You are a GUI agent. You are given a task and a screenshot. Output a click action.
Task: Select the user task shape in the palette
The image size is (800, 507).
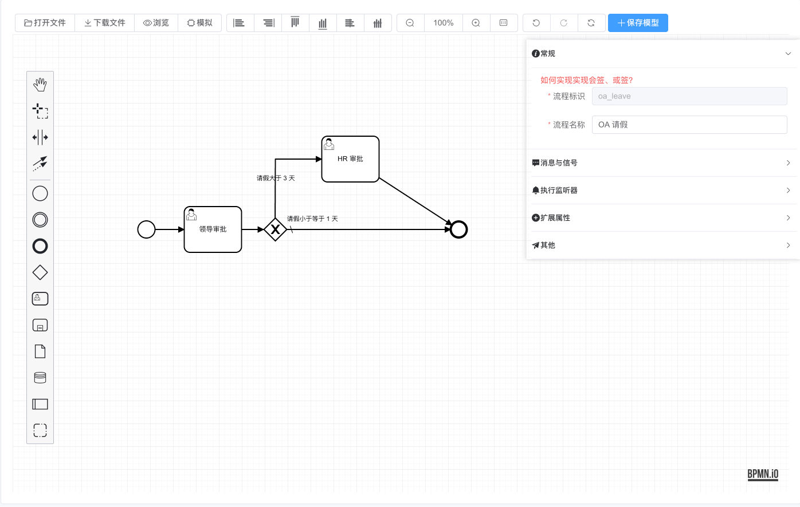pos(40,298)
